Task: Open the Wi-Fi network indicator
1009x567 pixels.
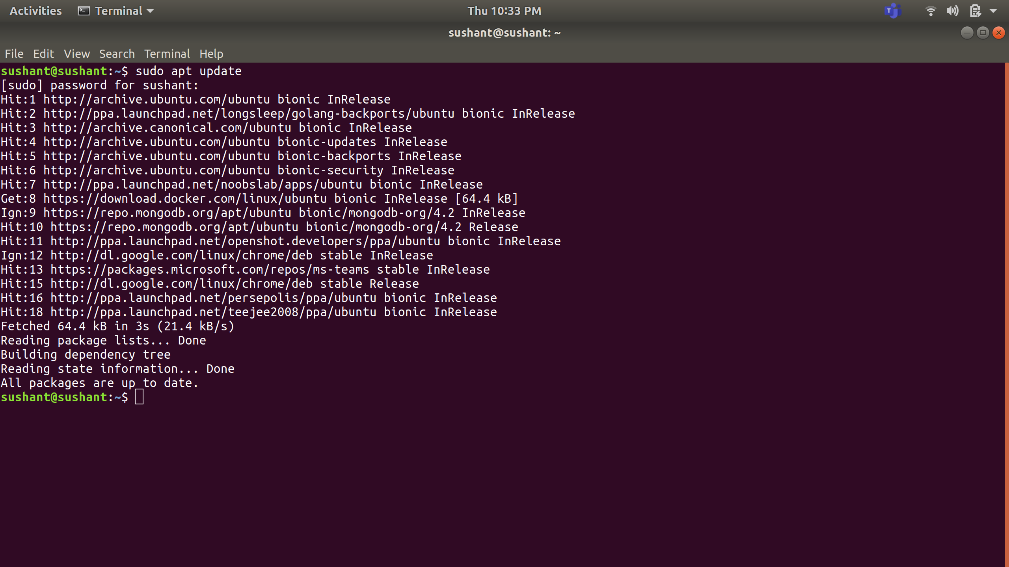Action: (931, 11)
